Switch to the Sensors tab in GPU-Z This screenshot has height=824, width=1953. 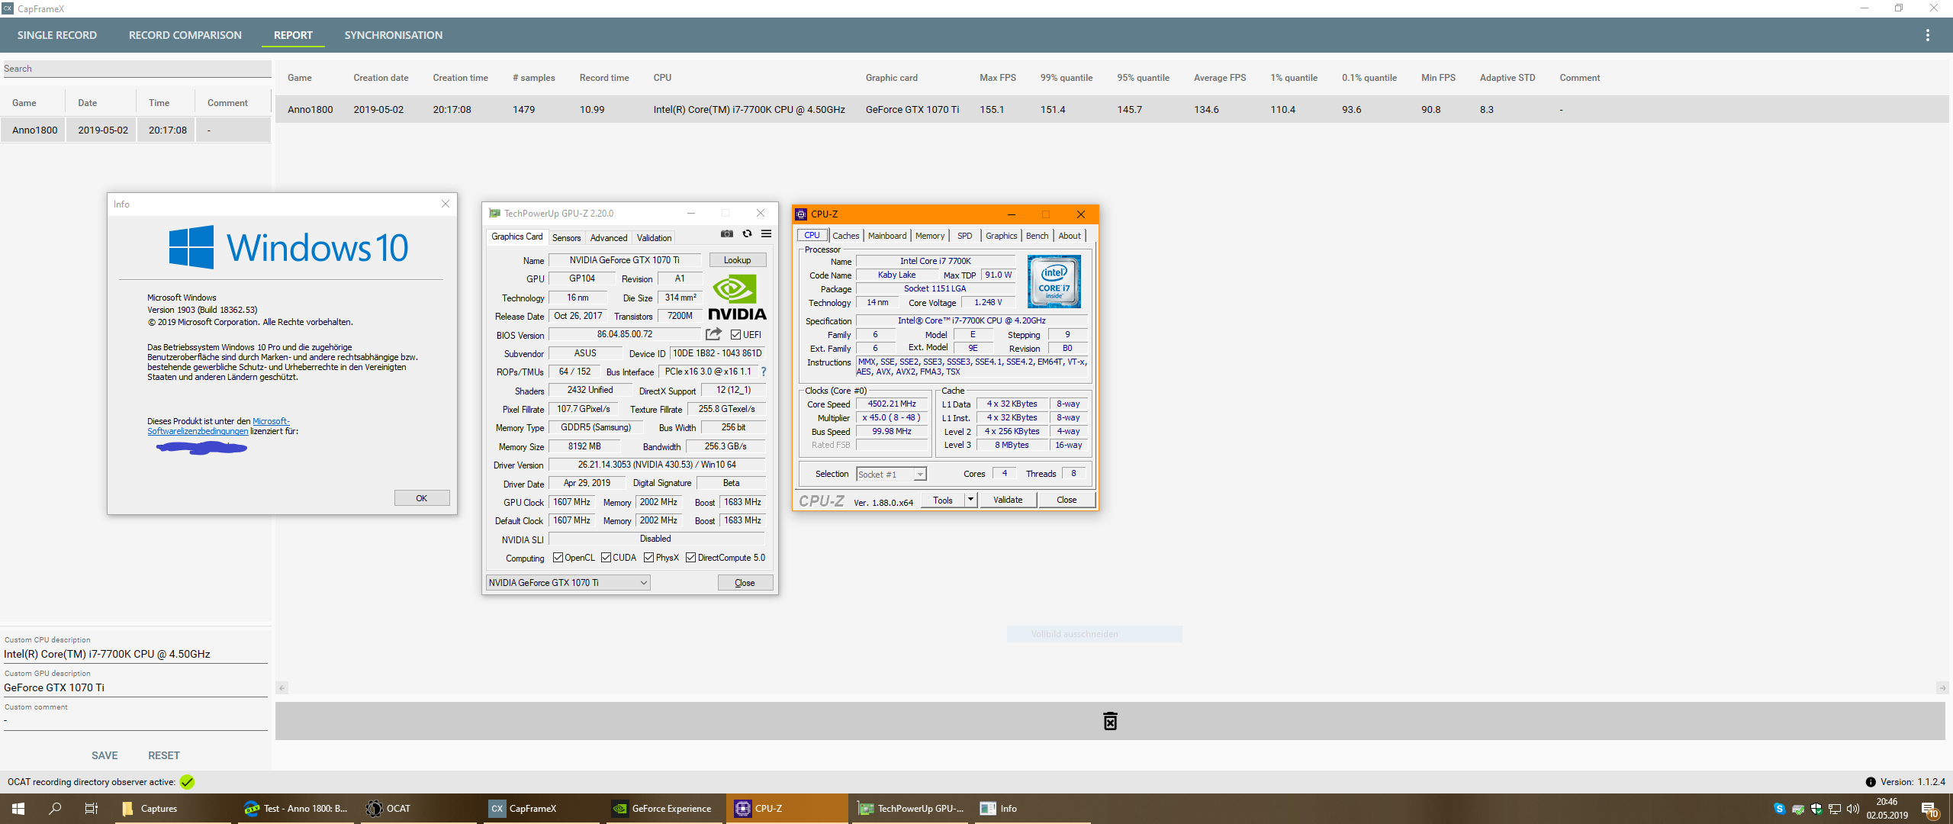coord(566,238)
